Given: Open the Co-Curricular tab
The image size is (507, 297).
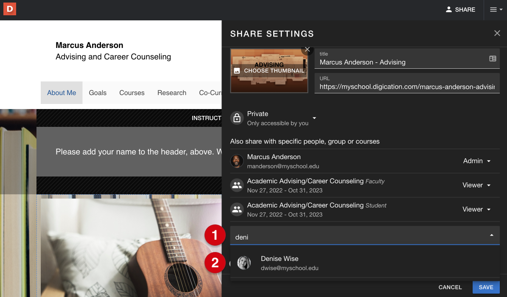Looking at the screenshot, I should point(210,93).
